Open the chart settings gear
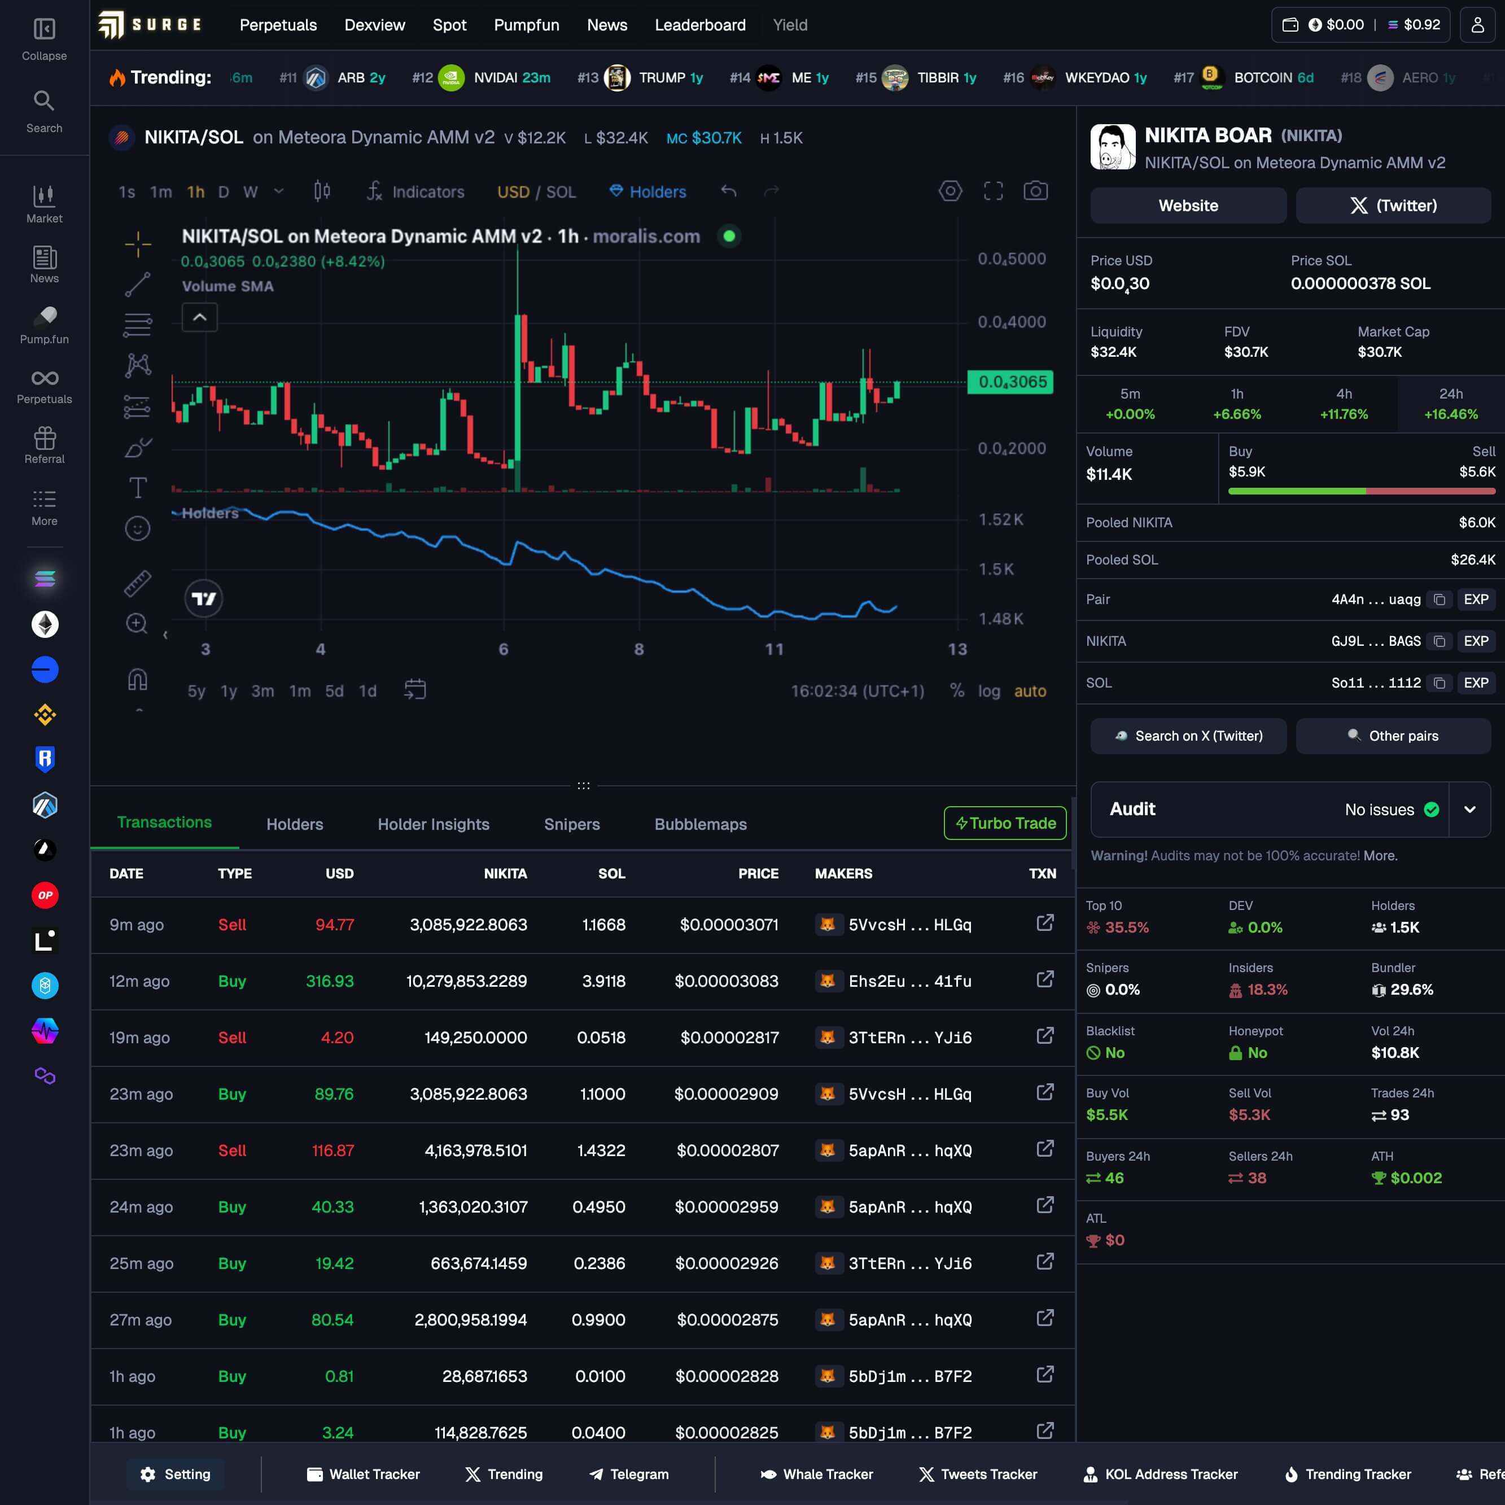The height and width of the screenshot is (1505, 1505). coord(951,191)
